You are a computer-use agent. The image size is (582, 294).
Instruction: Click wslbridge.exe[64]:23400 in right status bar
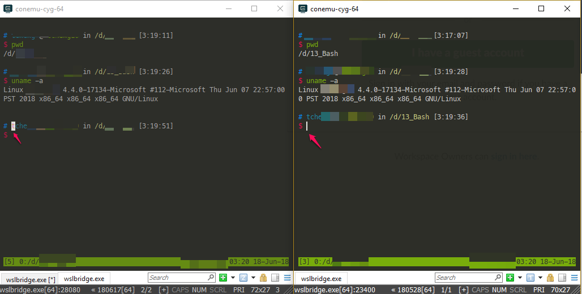[x=335, y=290]
